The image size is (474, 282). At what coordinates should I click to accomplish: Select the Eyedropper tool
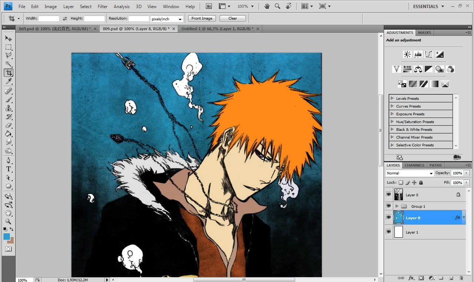click(x=8, y=81)
